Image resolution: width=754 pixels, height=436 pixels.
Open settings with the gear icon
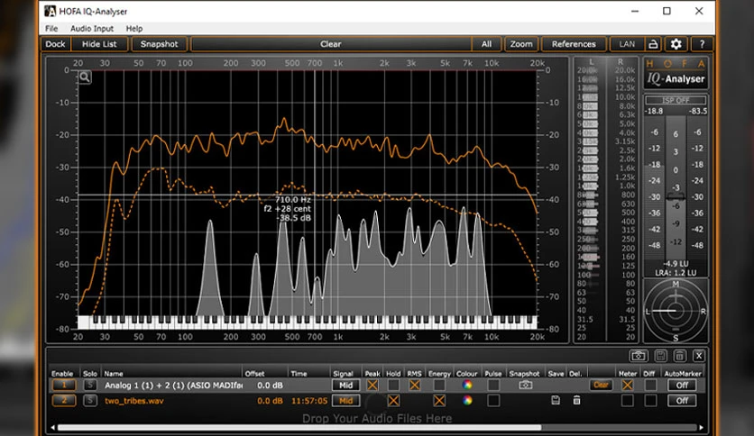coord(676,44)
